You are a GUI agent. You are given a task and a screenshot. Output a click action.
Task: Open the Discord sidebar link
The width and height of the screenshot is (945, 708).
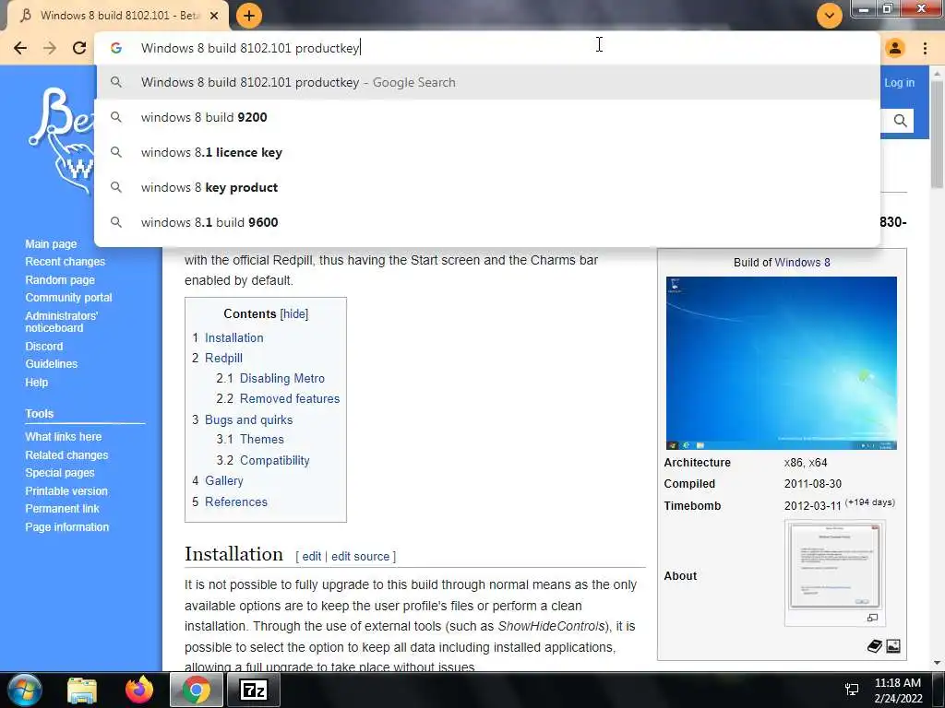click(x=44, y=347)
